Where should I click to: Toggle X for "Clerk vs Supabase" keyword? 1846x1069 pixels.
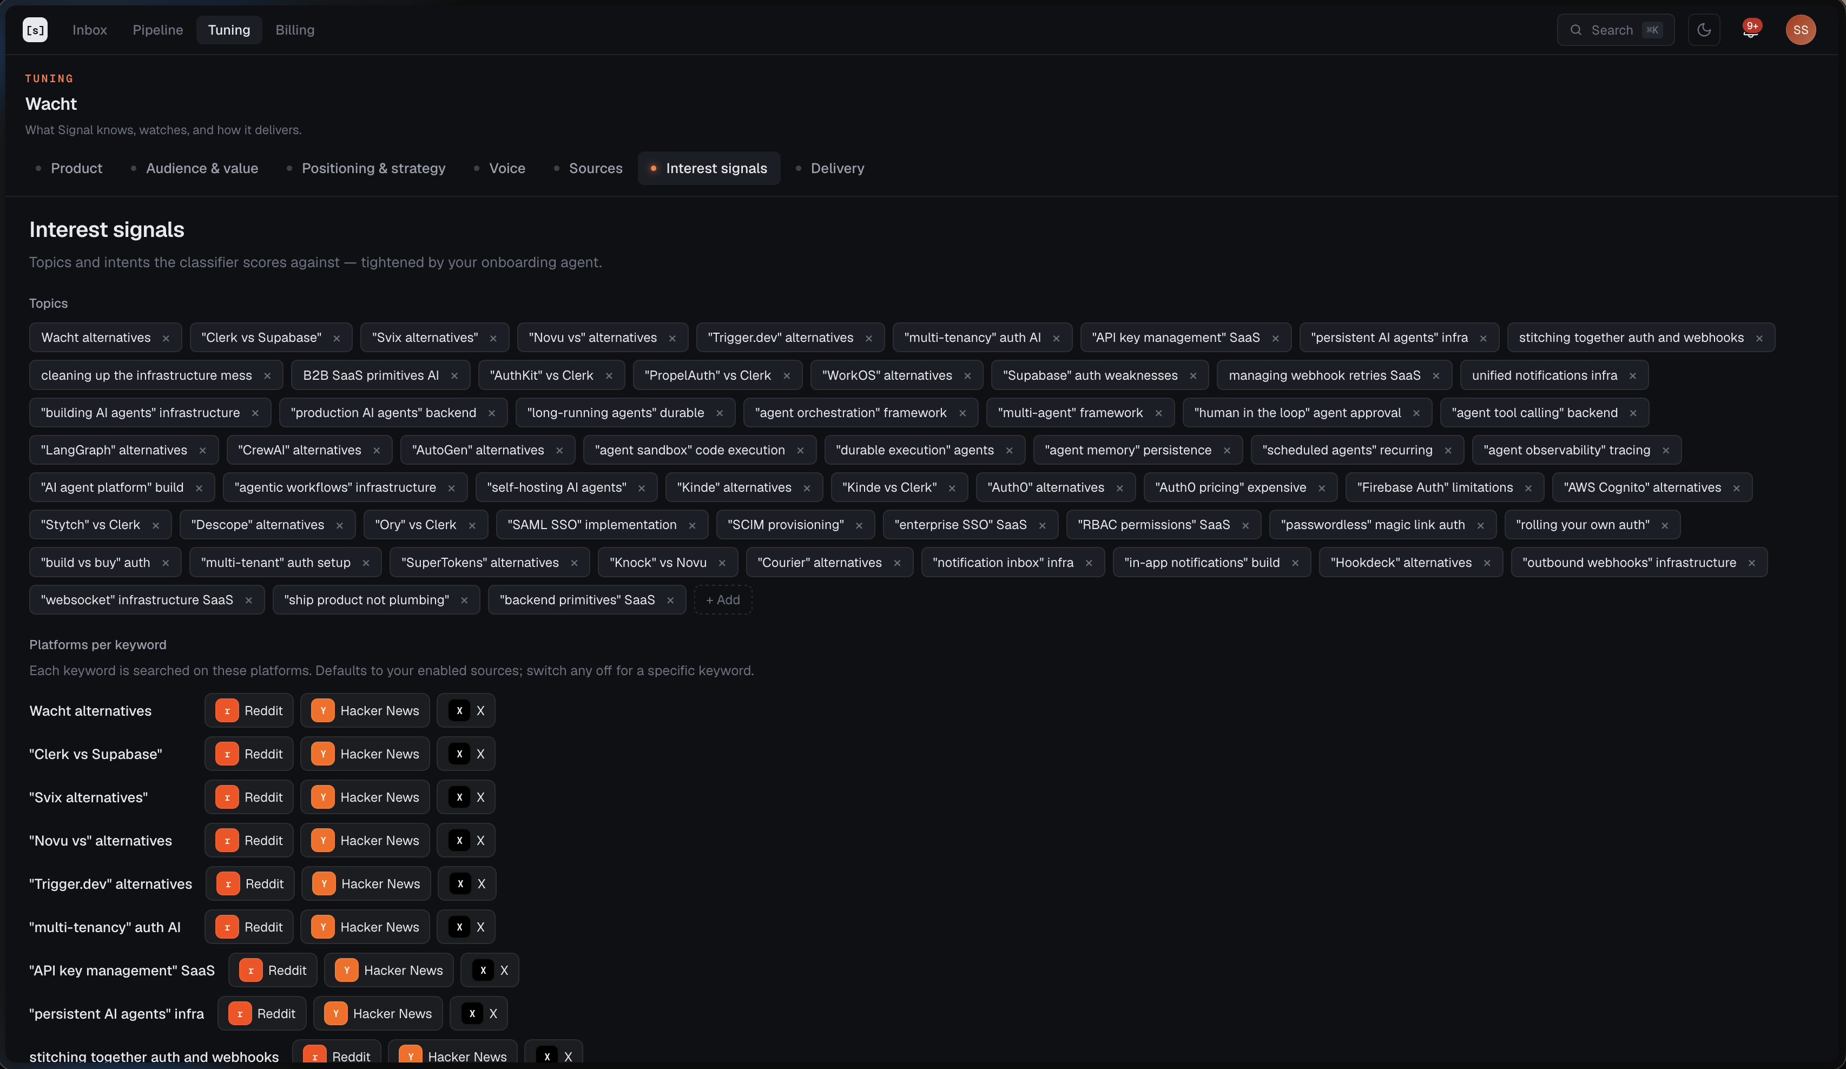click(x=466, y=754)
